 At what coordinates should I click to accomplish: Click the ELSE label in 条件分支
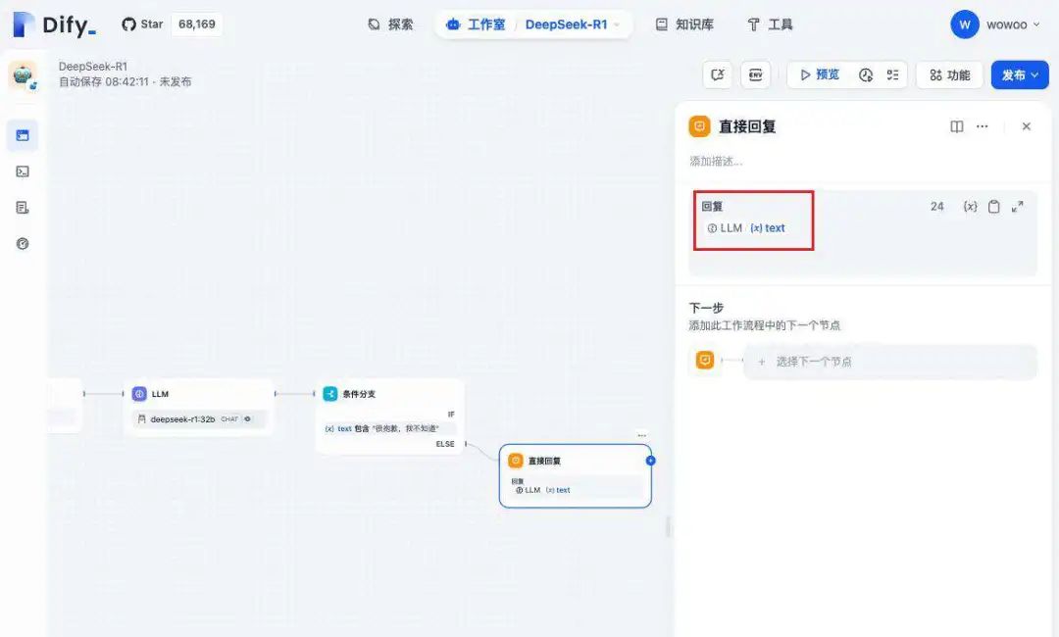coord(445,444)
